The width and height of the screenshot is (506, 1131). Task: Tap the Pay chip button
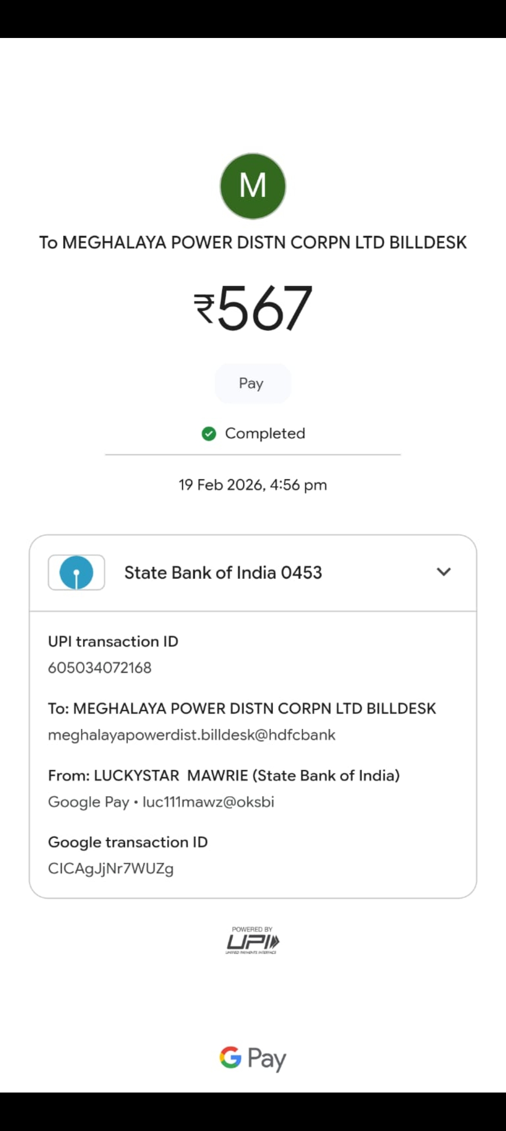click(x=253, y=383)
